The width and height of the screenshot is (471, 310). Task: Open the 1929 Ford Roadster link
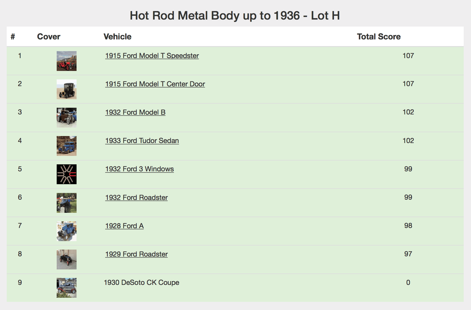click(x=136, y=254)
